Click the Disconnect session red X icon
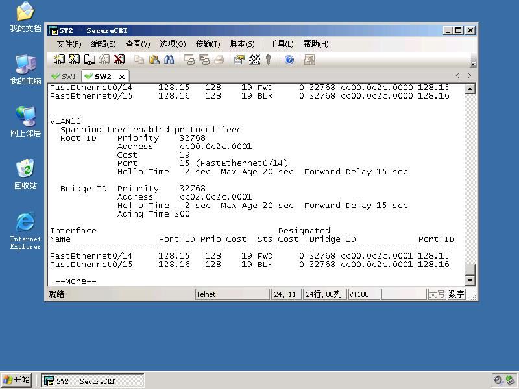 click(119, 60)
